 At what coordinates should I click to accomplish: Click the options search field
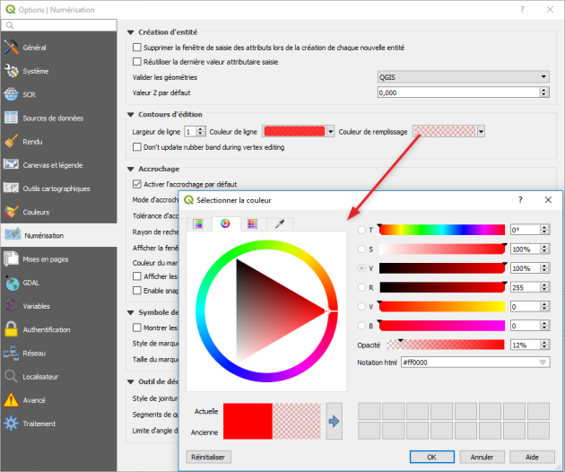coord(59,25)
